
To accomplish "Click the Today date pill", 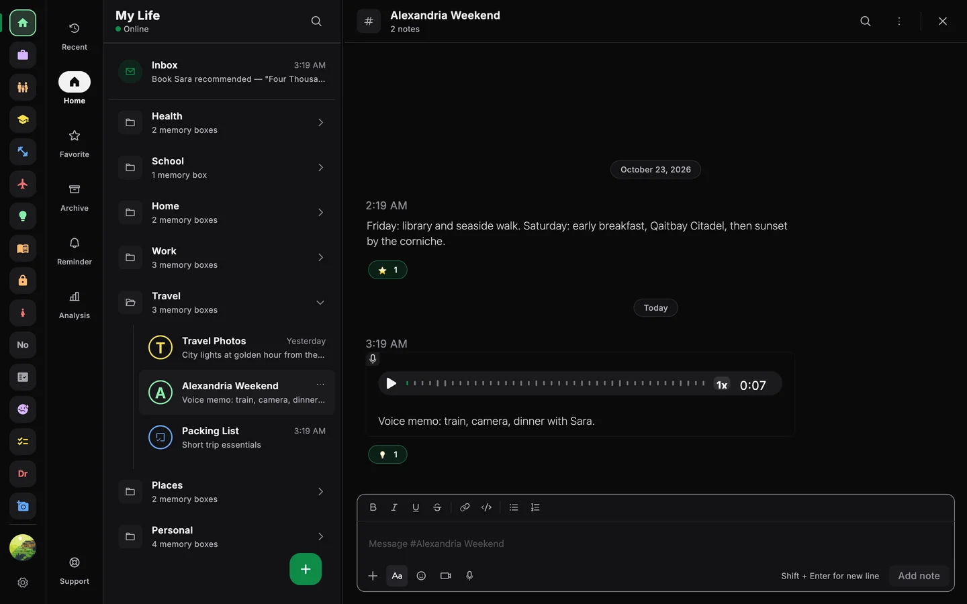I will click(x=655, y=308).
